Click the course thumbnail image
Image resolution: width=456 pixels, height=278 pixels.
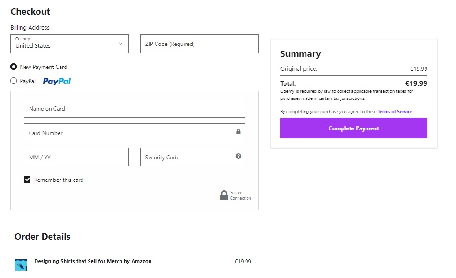coord(21,265)
